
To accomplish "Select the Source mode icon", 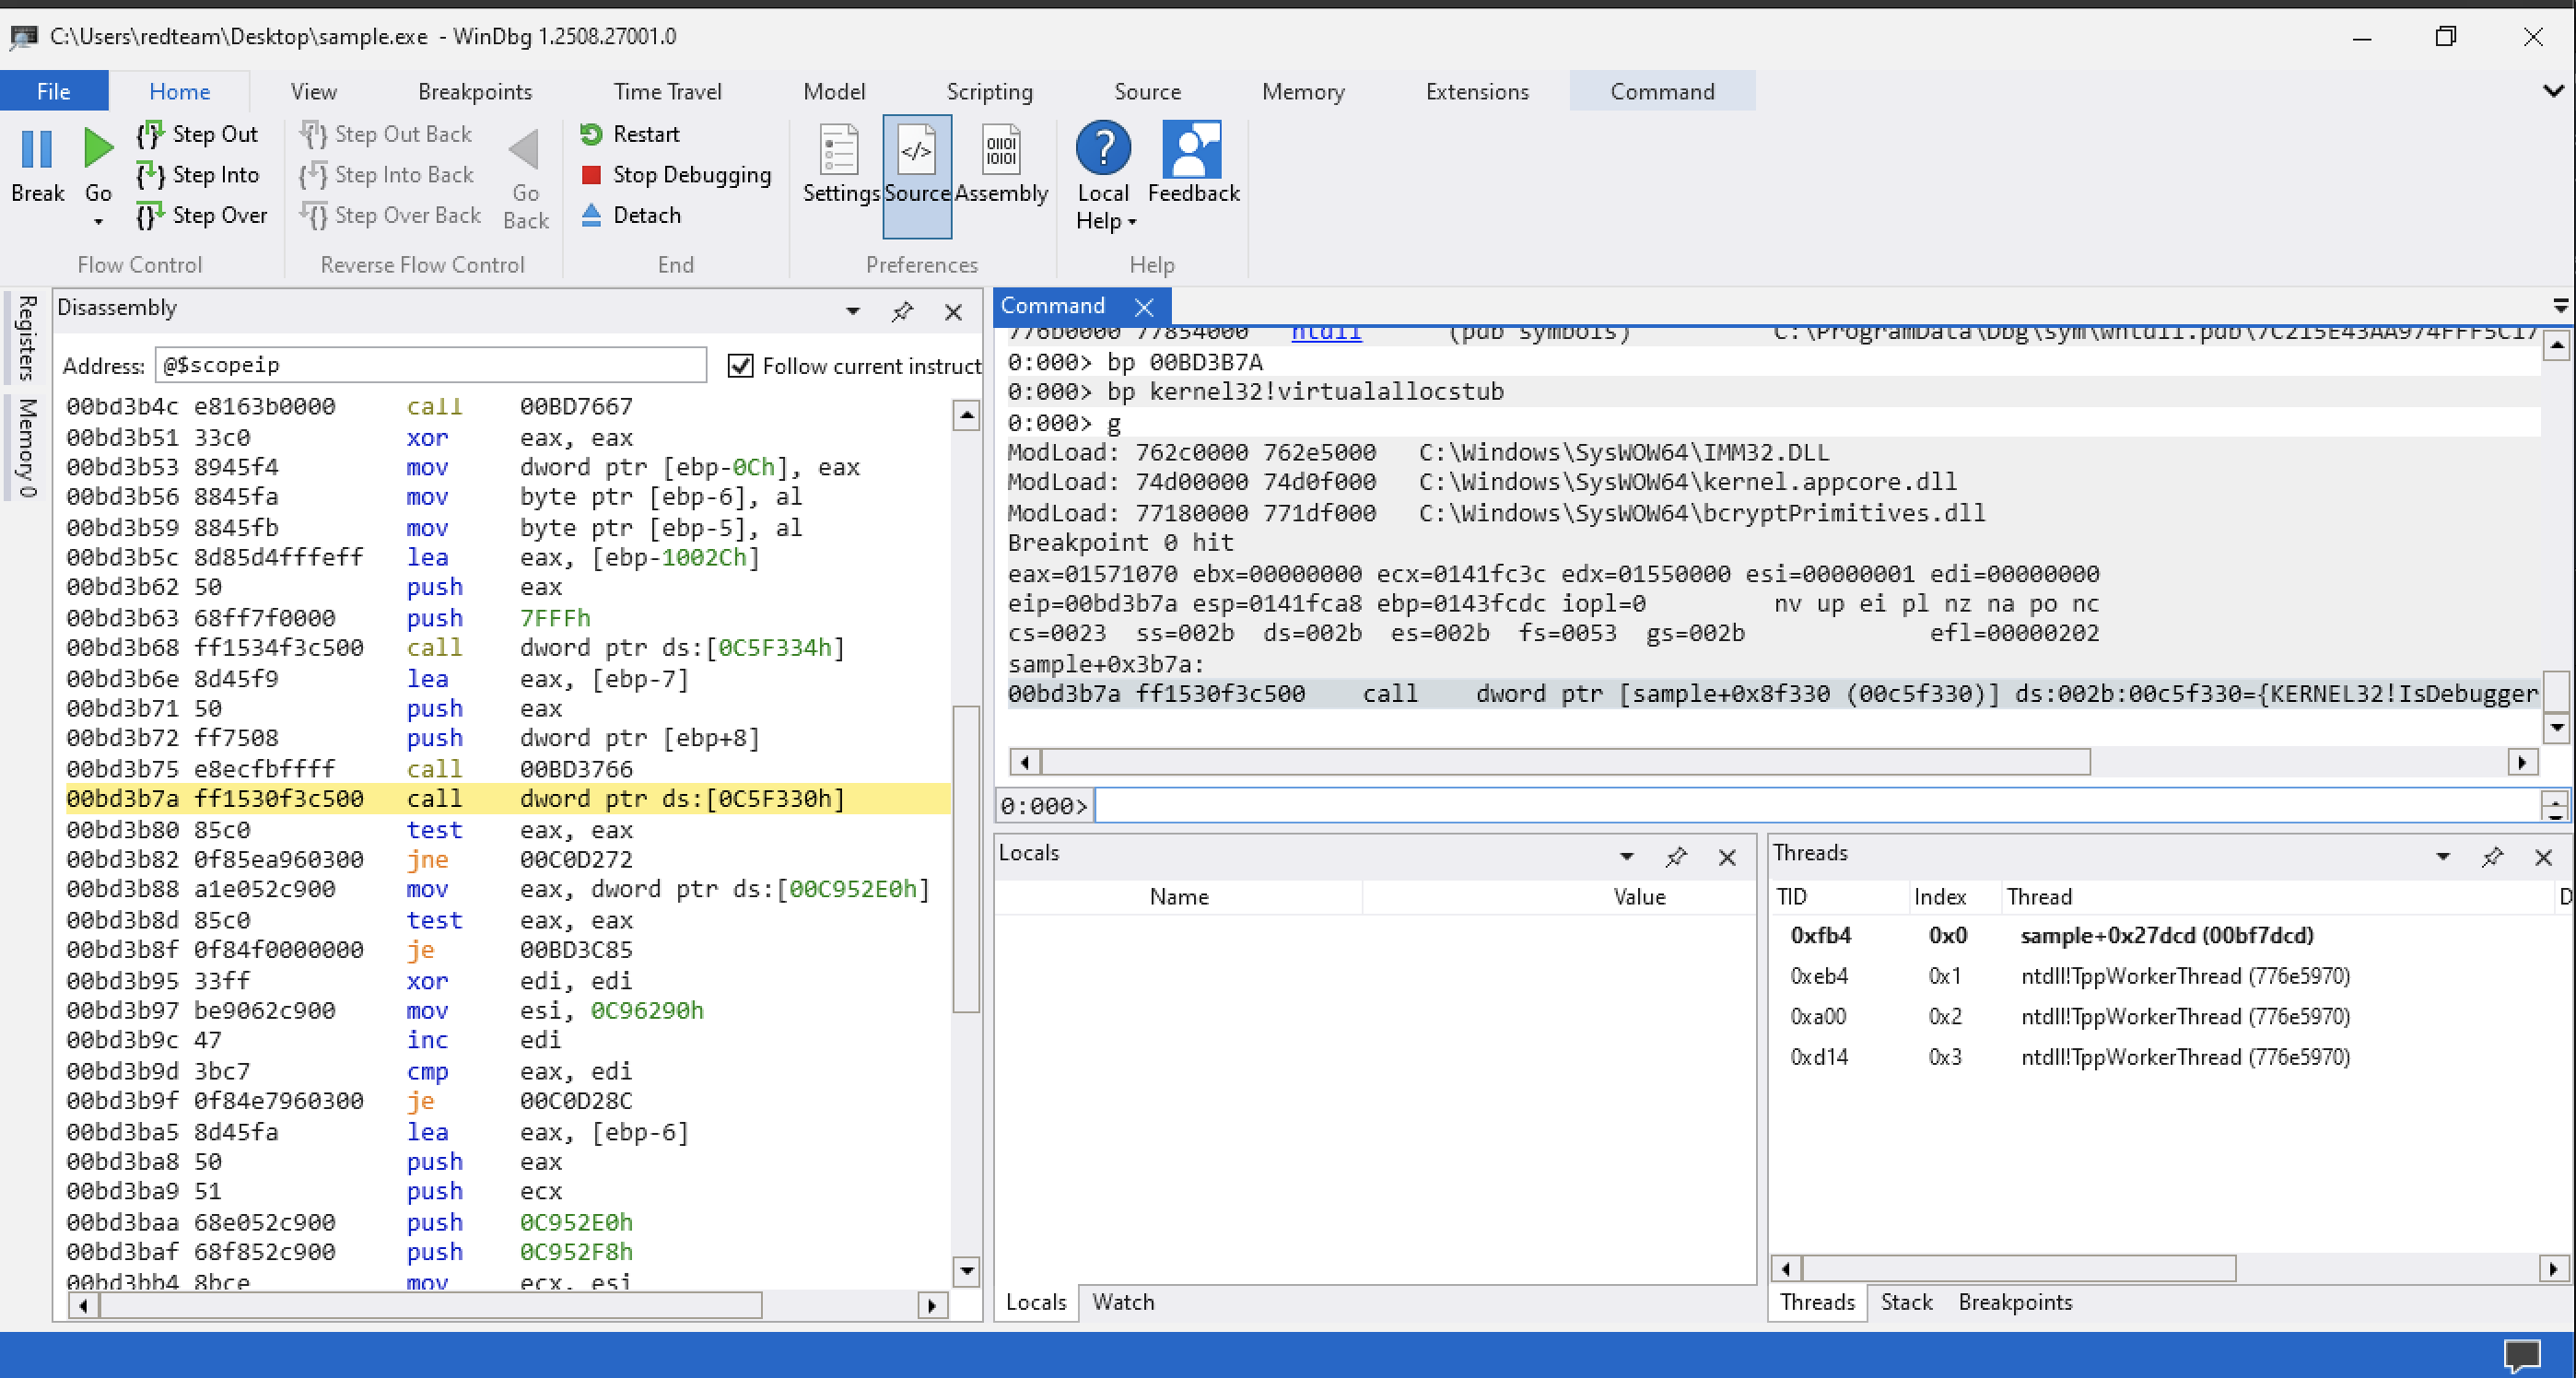I will click(x=916, y=151).
